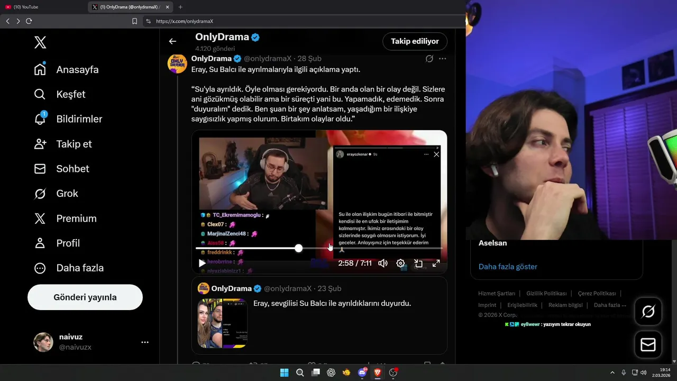Open Hizmet Şartları footer link

[496, 293]
